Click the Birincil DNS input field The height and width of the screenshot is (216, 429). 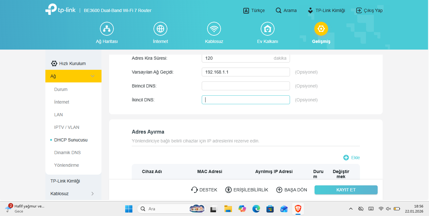tap(246, 86)
